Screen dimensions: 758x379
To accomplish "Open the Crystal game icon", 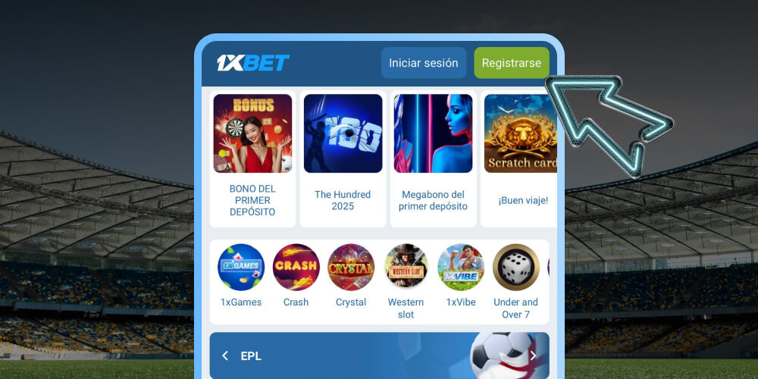I will coord(351,267).
